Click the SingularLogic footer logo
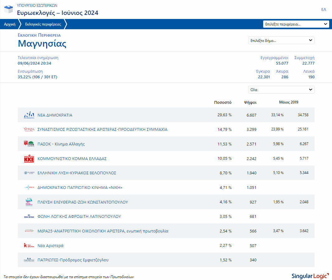332x280 pixels. tap(310, 276)
